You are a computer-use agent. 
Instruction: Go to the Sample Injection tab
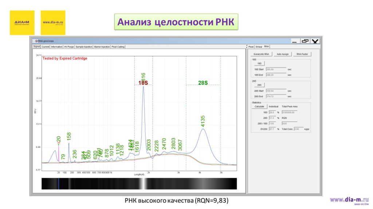tap(84, 47)
